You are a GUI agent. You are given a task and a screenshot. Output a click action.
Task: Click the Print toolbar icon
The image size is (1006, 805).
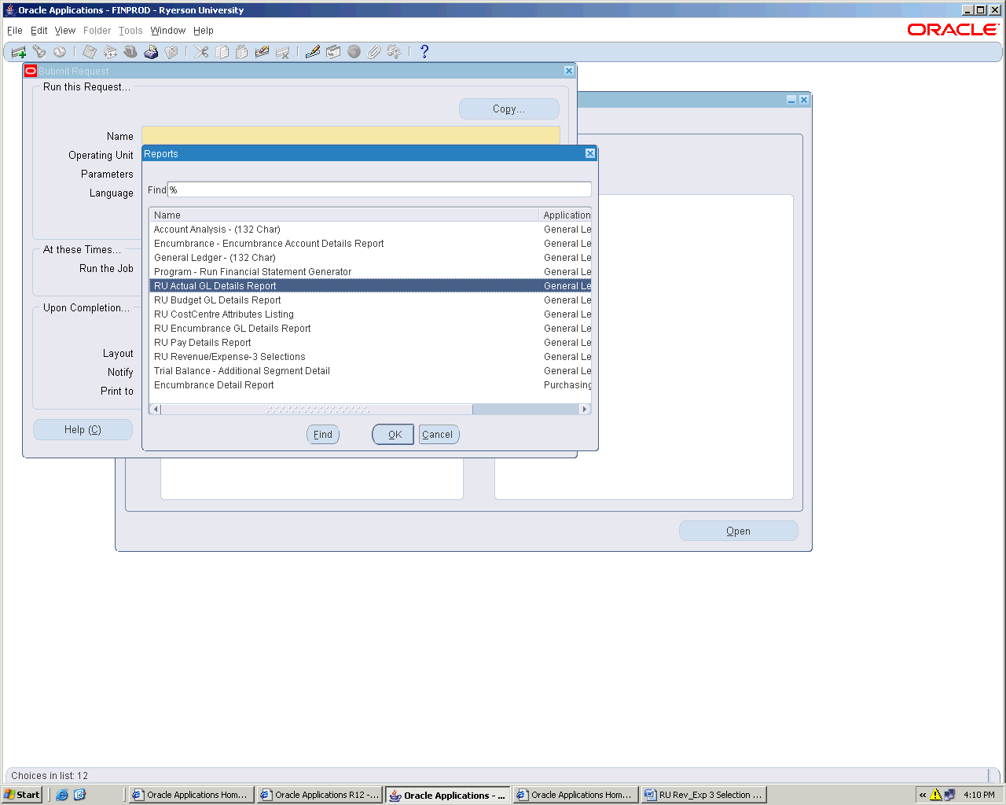tap(151, 52)
